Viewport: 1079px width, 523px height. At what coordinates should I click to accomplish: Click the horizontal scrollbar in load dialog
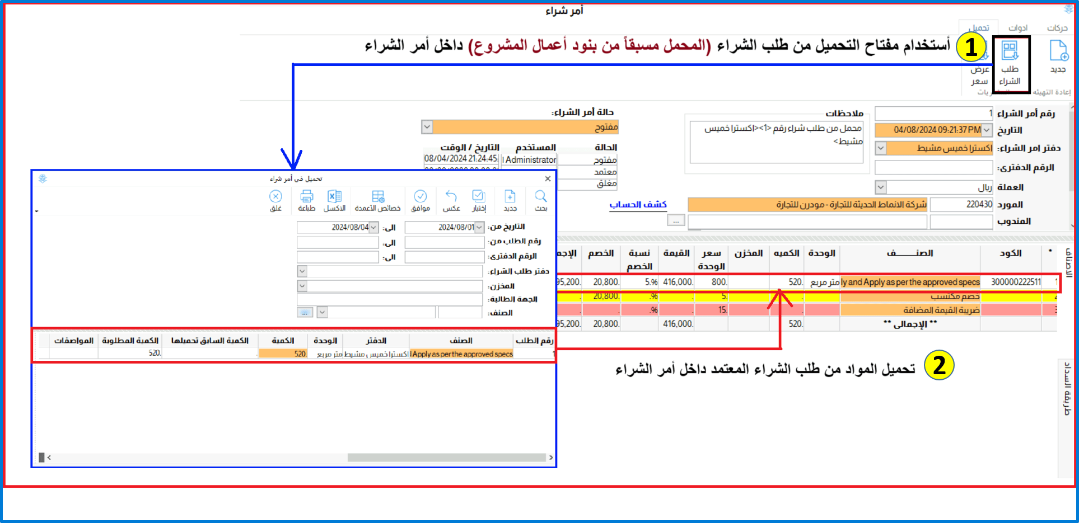446,458
